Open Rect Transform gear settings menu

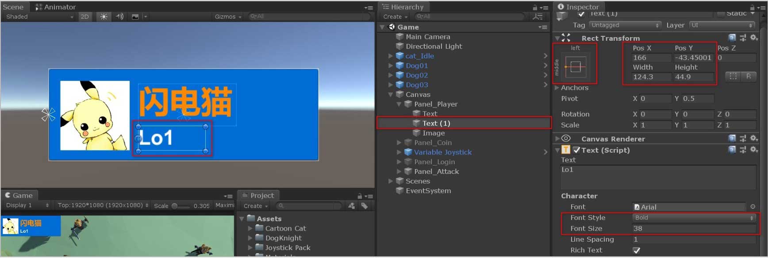754,38
